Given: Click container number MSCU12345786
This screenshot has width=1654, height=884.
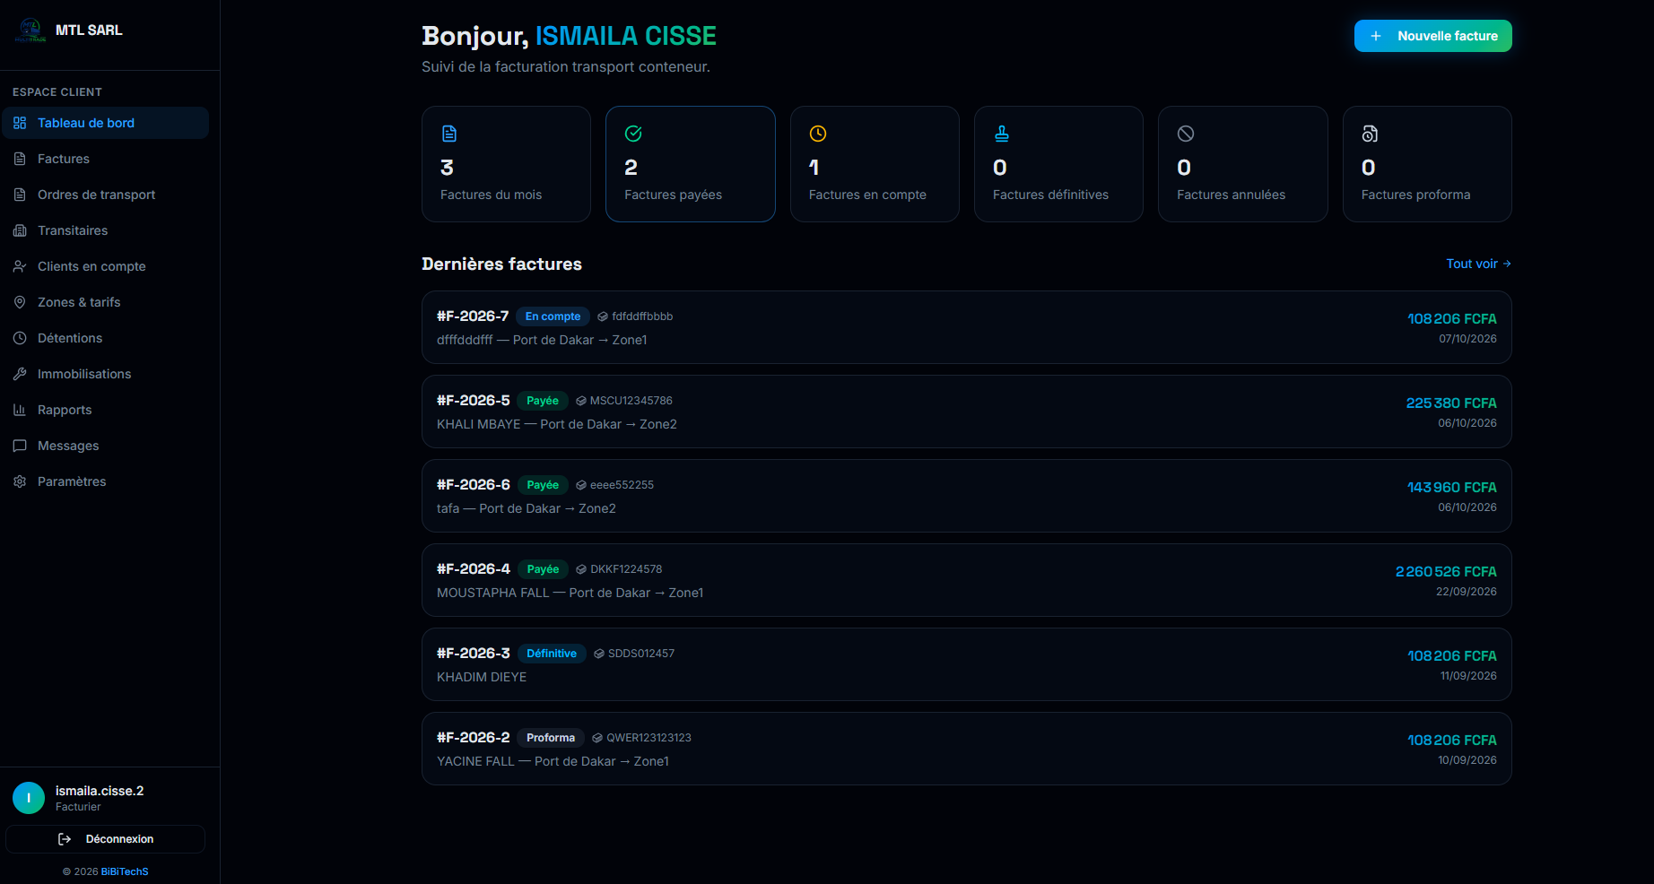Looking at the screenshot, I should (631, 401).
